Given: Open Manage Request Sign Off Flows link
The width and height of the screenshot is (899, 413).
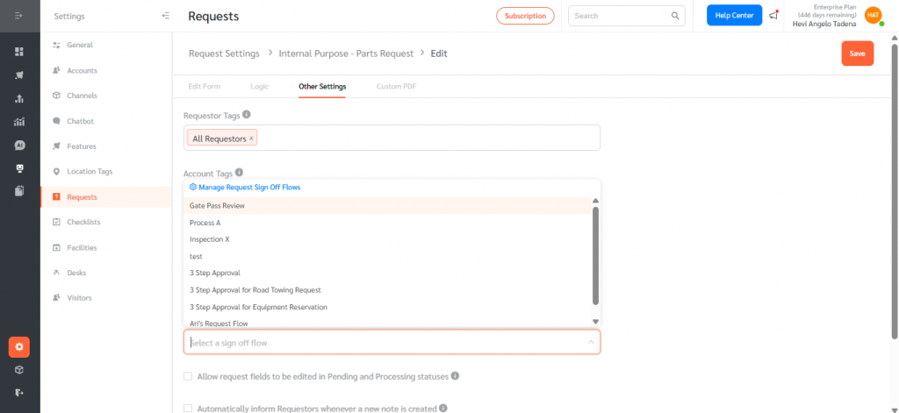Looking at the screenshot, I should (249, 188).
